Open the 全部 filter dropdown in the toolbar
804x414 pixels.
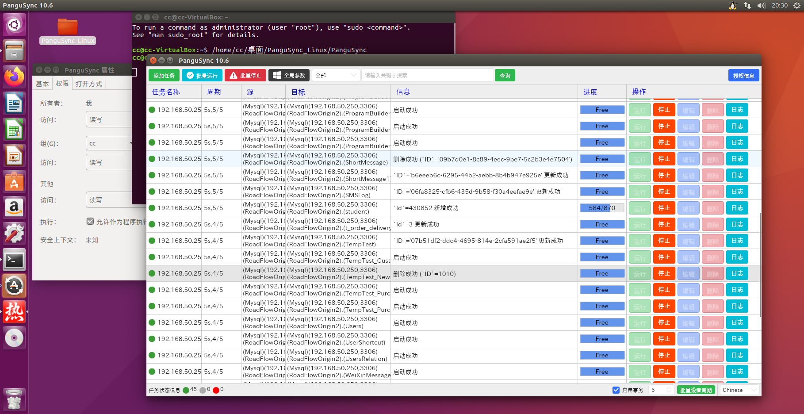[x=336, y=75]
